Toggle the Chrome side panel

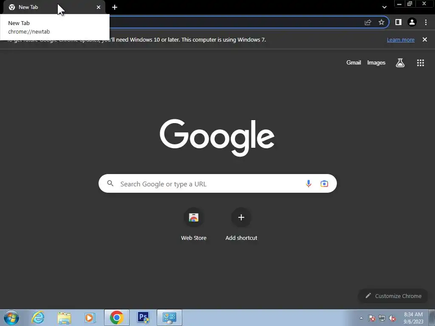pos(398,22)
